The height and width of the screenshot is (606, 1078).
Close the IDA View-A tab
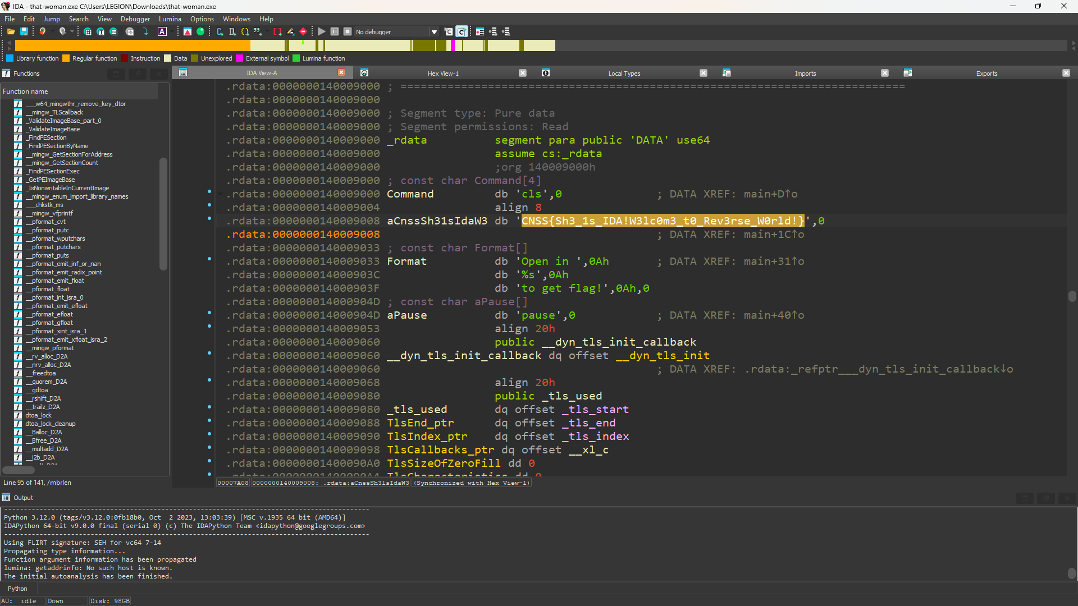coord(341,73)
